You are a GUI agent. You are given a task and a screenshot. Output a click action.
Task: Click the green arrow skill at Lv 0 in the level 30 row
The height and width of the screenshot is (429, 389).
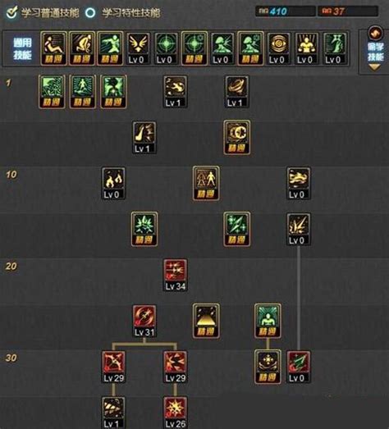point(299,367)
